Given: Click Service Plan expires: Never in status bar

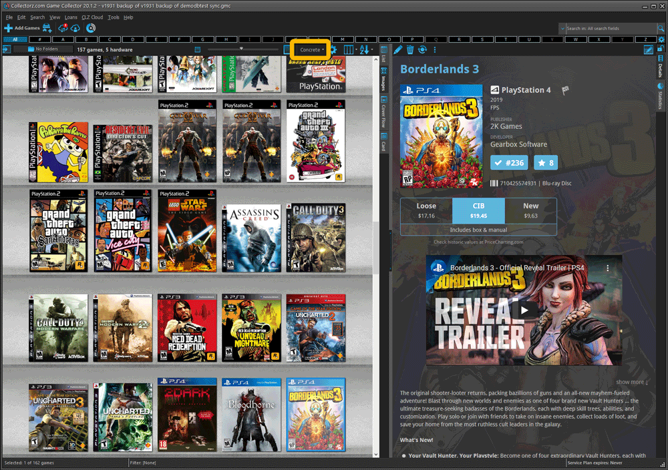Looking at the screenshot, I should [x=595, y=463].
